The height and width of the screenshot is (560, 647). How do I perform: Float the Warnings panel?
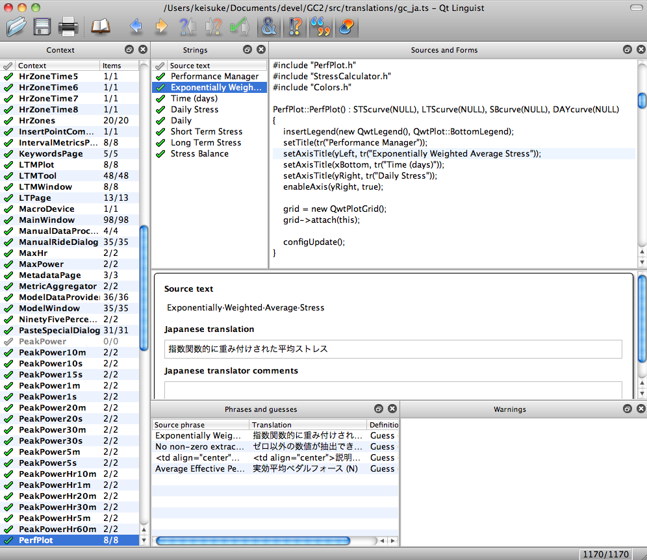click(x=628, y=409)
